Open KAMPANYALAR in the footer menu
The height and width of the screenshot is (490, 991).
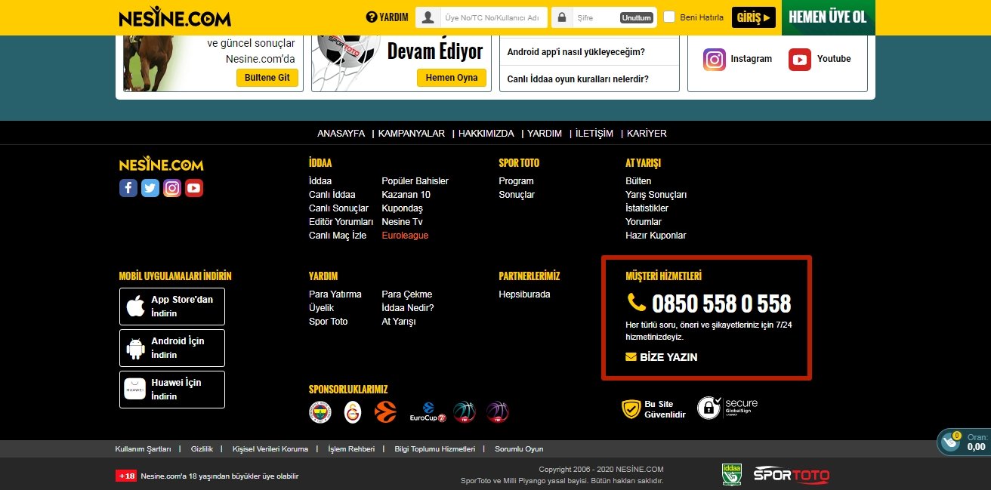[x=412, y=134]
